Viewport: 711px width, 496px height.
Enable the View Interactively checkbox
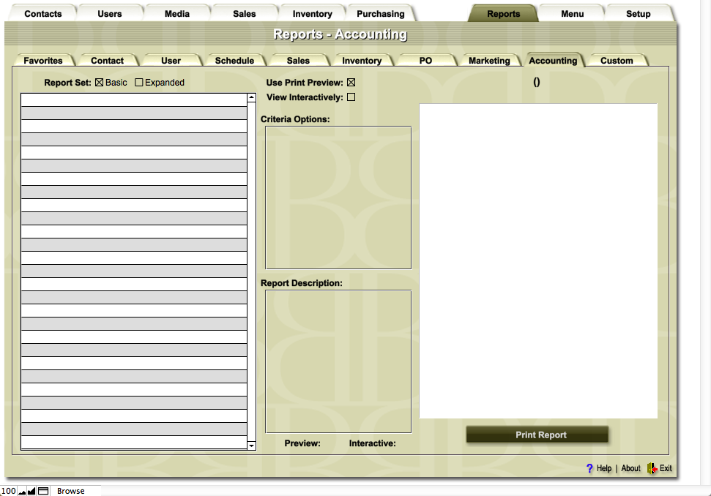pyautogui.click(x=351, y=97)
